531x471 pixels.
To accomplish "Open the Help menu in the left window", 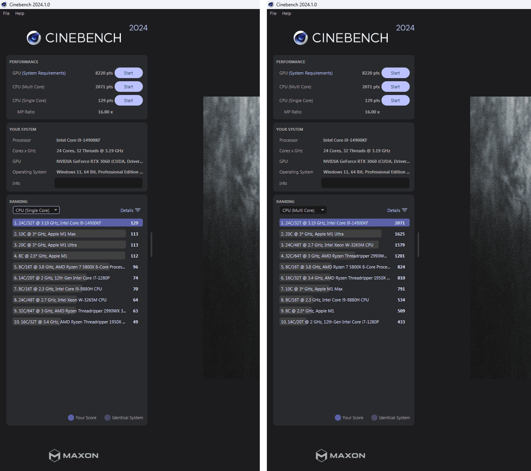I will point(20,13).
